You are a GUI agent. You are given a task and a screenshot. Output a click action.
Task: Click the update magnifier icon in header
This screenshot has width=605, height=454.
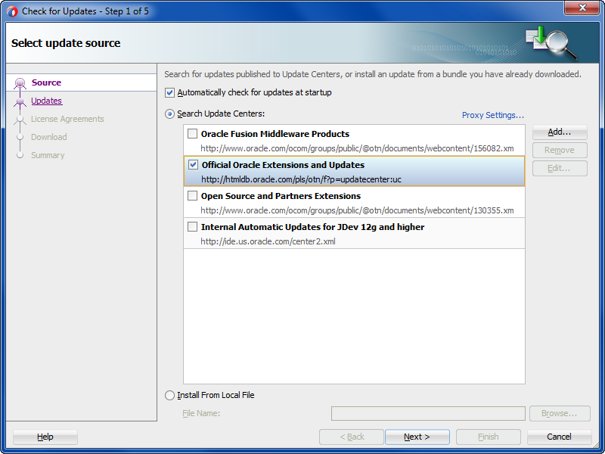pos(552,43)
